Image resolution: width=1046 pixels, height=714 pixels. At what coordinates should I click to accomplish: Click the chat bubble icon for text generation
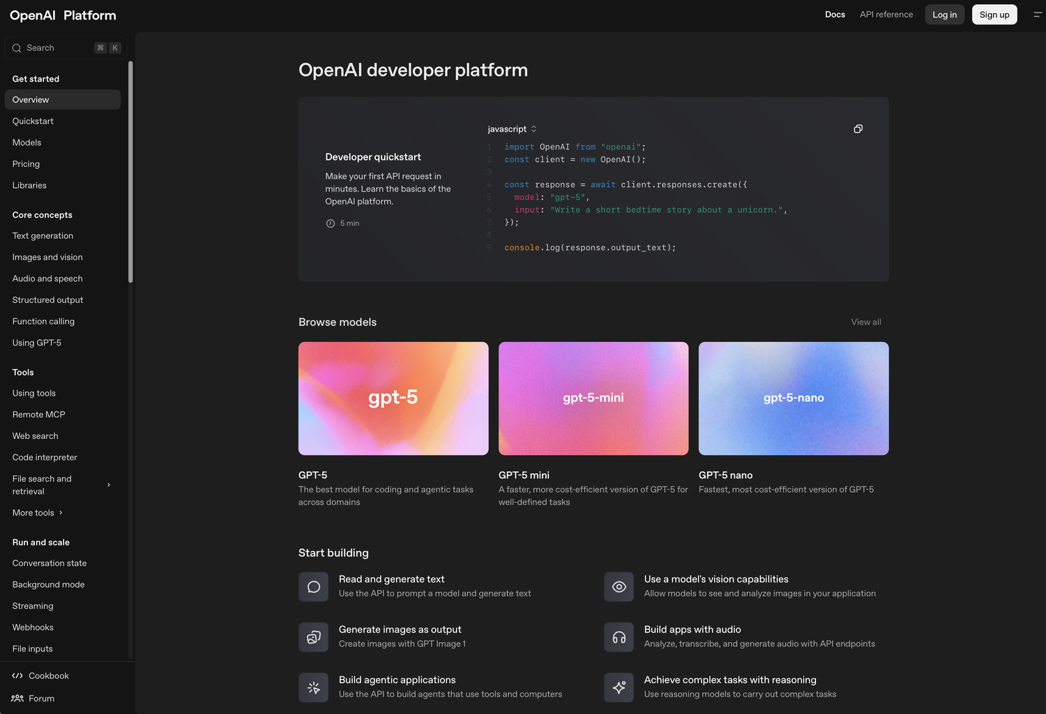[314, 587]
